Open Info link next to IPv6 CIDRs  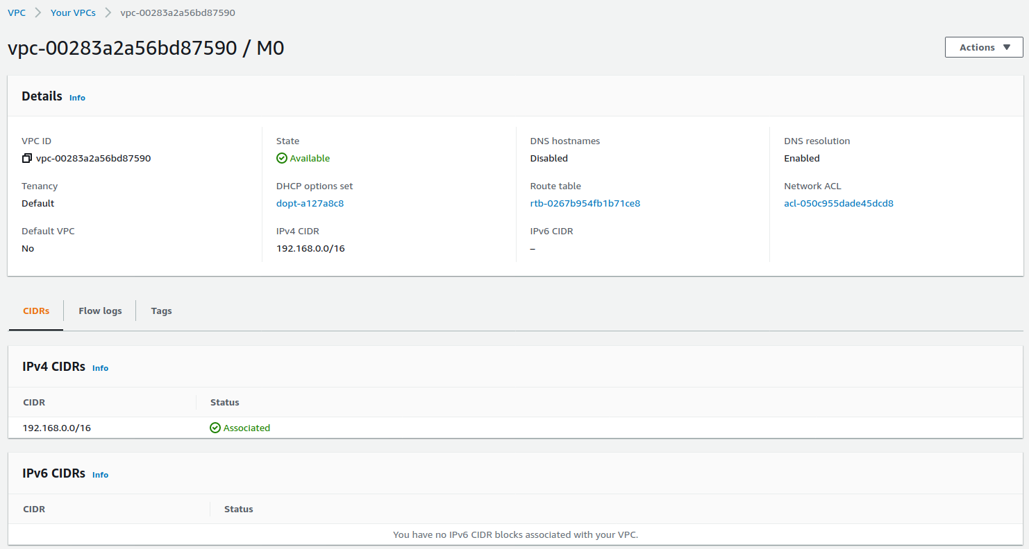(x=100, y=475)
